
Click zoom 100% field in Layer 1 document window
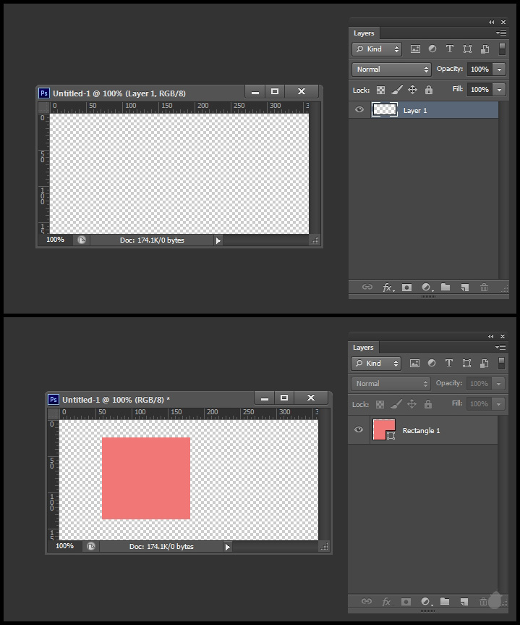(56, 240)
